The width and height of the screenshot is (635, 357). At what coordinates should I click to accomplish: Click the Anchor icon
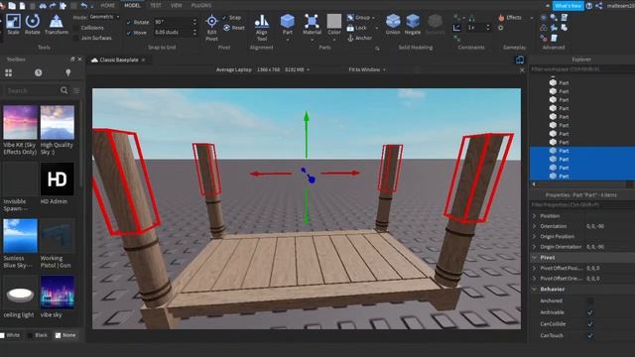coord(350,38)
